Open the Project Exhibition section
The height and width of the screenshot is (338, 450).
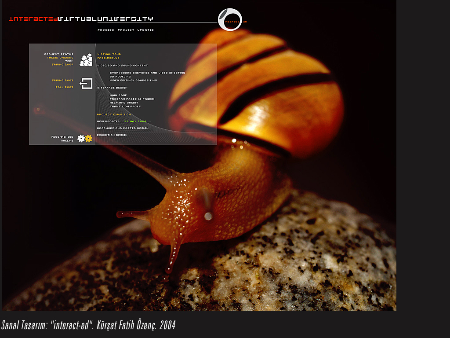[x=114, y=114]
